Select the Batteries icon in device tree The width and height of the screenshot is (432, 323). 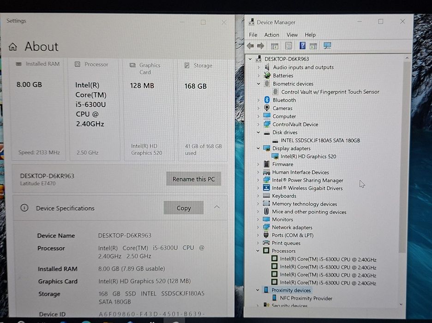tap(267, 75)
